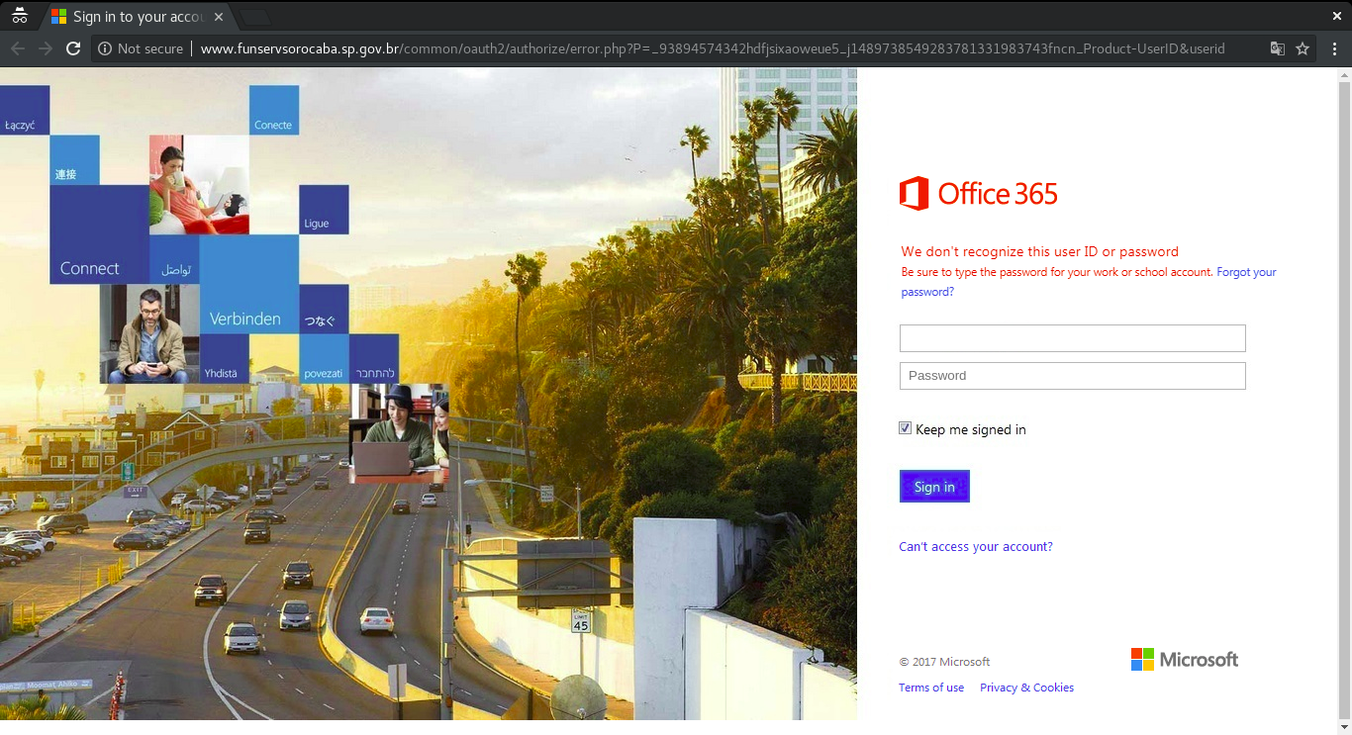The image size is (1352, 735).
Task: Click the Not secure label
Action: 150,48
